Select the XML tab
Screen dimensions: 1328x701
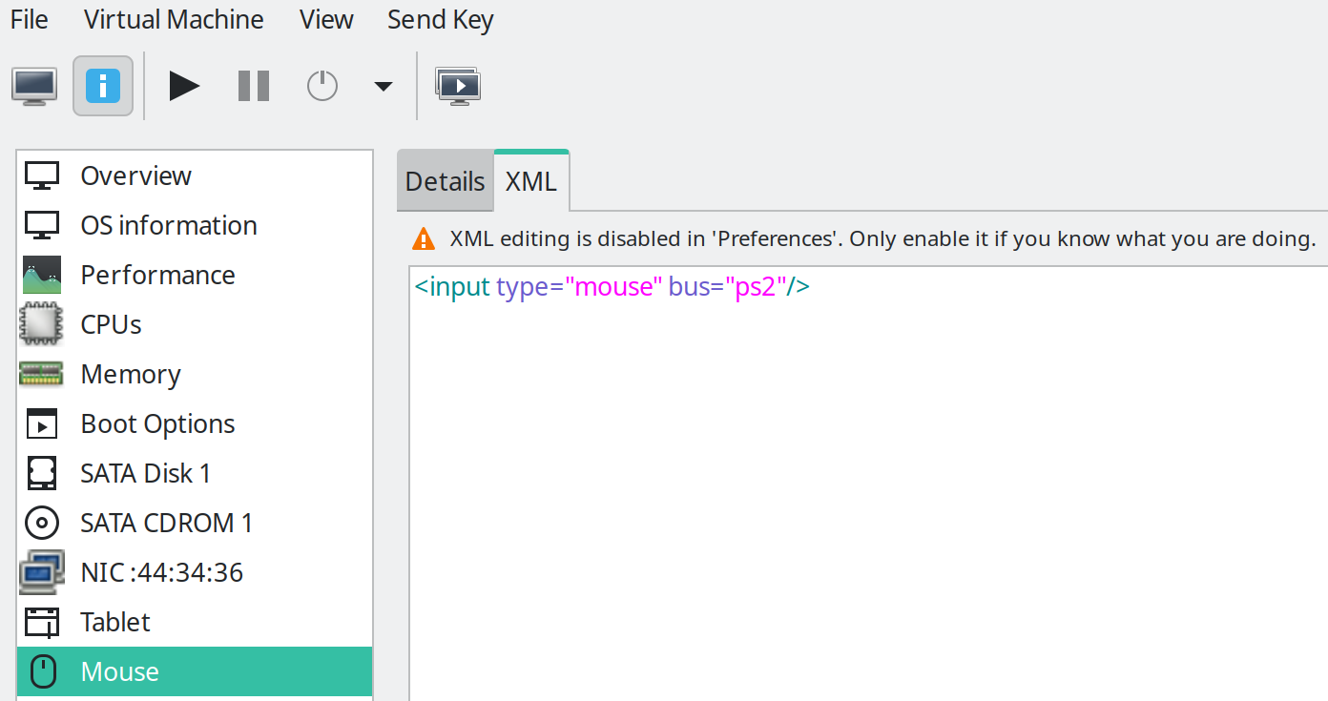531,181
